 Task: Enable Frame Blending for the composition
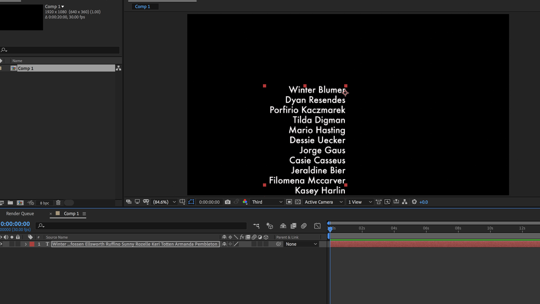[293, 226]
